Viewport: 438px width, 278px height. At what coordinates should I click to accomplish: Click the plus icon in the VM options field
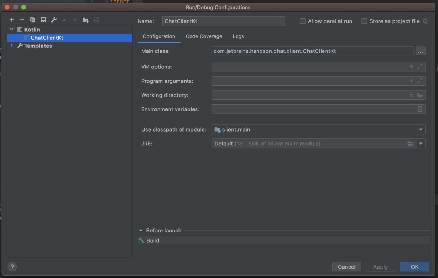[x=411, y=67]
